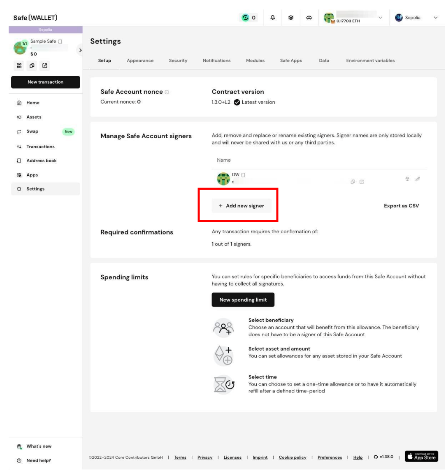Screen dimensions: 446x474
Task: Go to Home in sidebar
Action: tap(45, 103)
